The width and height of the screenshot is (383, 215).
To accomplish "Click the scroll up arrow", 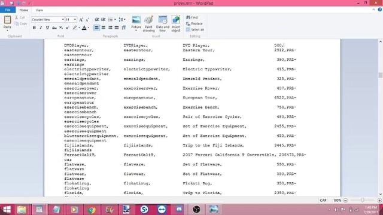I will [x=381, y=42].
